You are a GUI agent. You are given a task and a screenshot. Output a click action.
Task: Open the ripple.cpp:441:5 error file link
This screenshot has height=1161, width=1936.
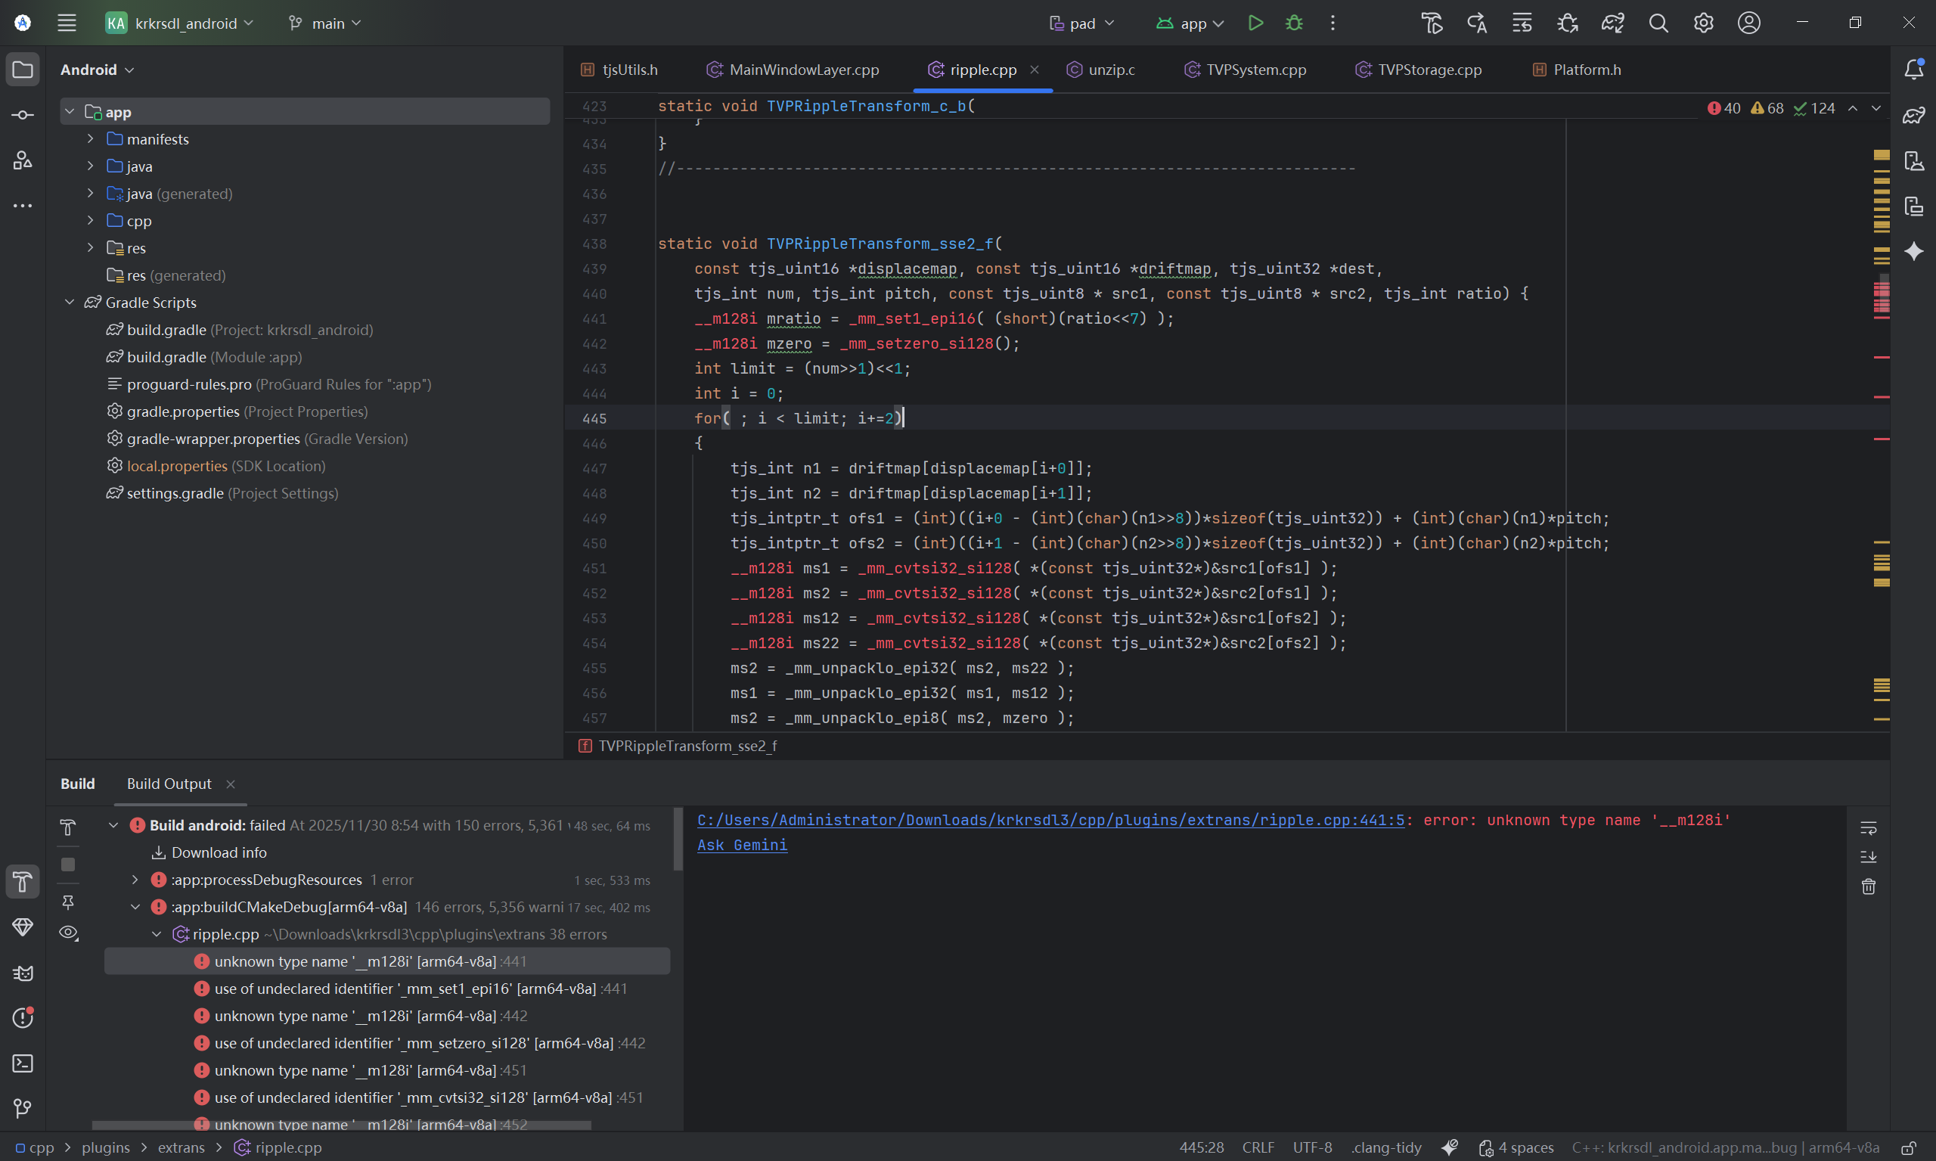pos(1050,820)
